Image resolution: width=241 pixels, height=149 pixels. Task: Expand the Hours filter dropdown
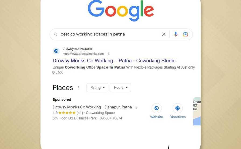[x=120, y=88]
